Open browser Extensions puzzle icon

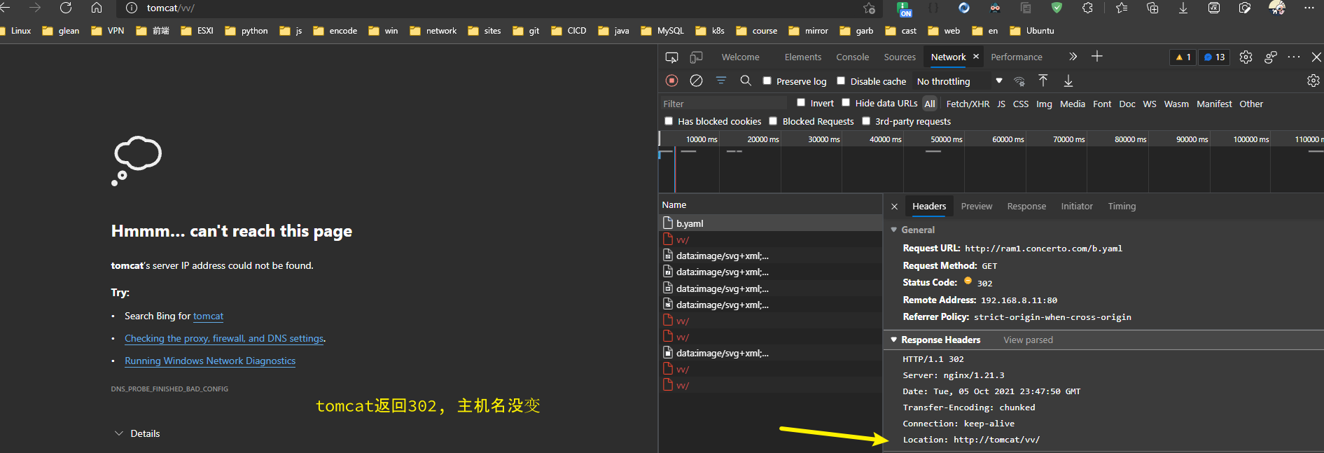1087,8
